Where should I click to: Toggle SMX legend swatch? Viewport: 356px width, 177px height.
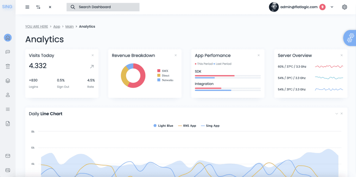[x=159, y=71]
